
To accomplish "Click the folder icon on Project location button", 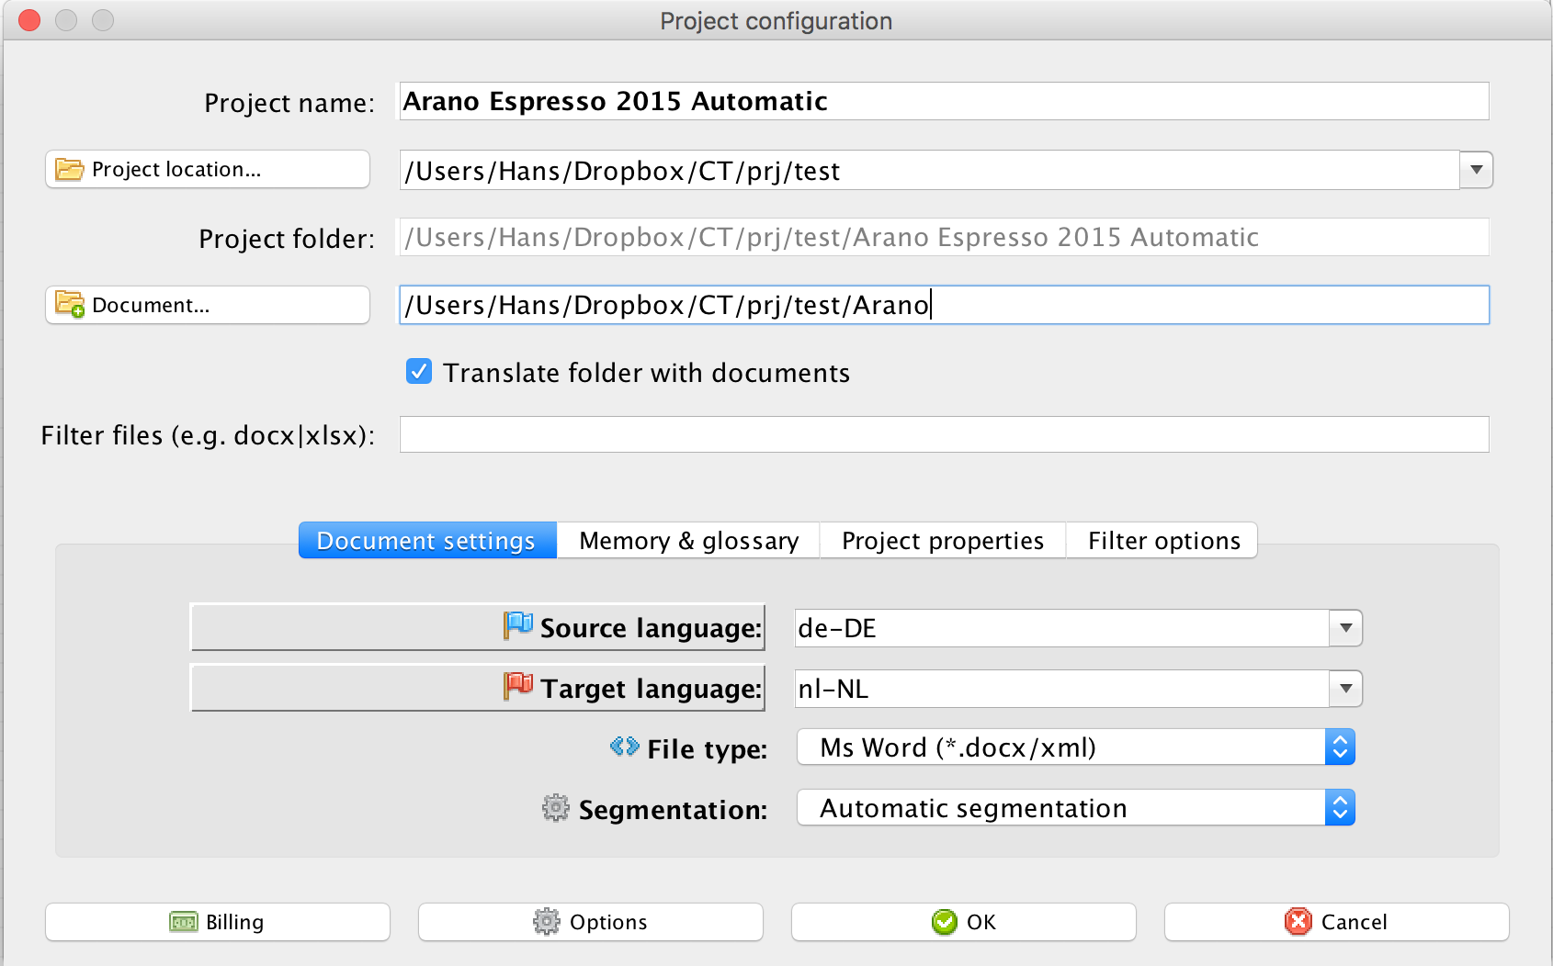I will click(69, 170).
